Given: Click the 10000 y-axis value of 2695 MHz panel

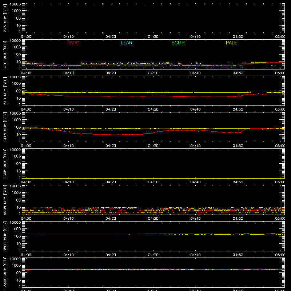Looking at the screenshot, I should [15, 150].
